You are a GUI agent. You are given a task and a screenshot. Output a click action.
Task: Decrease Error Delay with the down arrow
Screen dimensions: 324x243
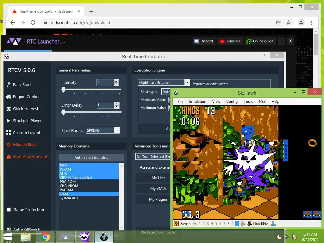(x=117, y=107)
